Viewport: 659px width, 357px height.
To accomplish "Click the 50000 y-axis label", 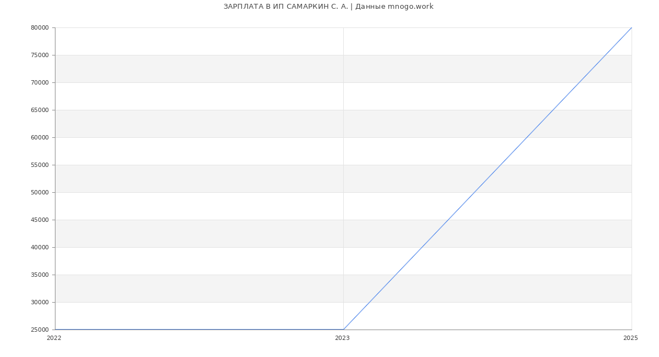I will 40,193.
